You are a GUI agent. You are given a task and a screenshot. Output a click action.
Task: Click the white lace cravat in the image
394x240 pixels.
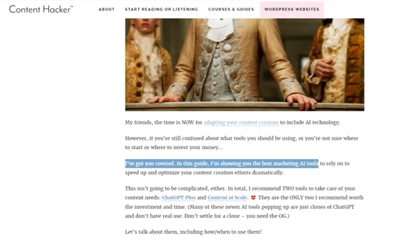tap(221, 29)
